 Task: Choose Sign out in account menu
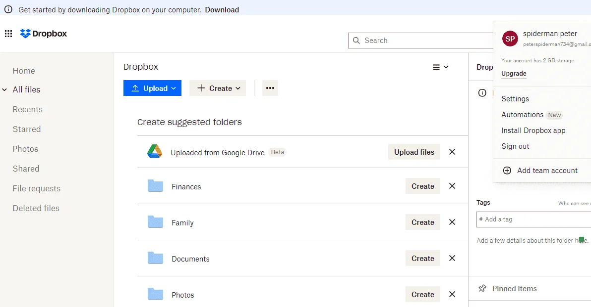click(515, 146)
